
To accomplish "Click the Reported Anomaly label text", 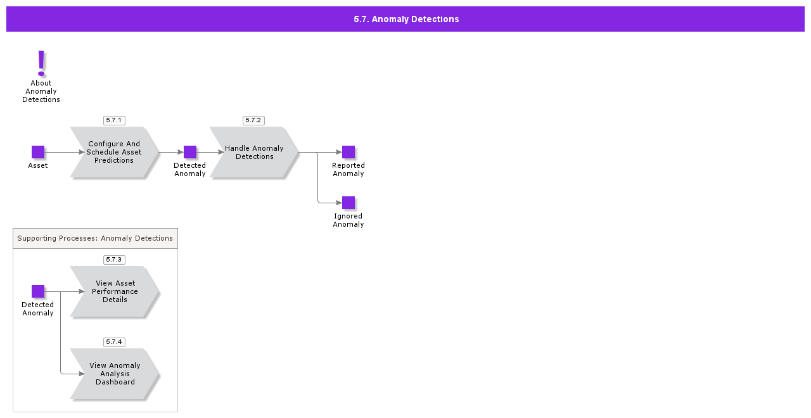I will coord(348,170).
